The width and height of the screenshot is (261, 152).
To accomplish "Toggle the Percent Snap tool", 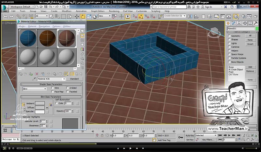I will coord(147,17).
